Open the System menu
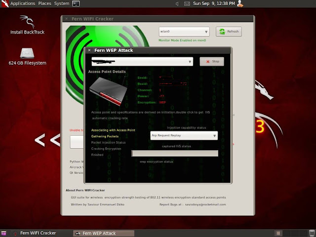This screenshot has height=237, width=316. click(x=62, y=3)
